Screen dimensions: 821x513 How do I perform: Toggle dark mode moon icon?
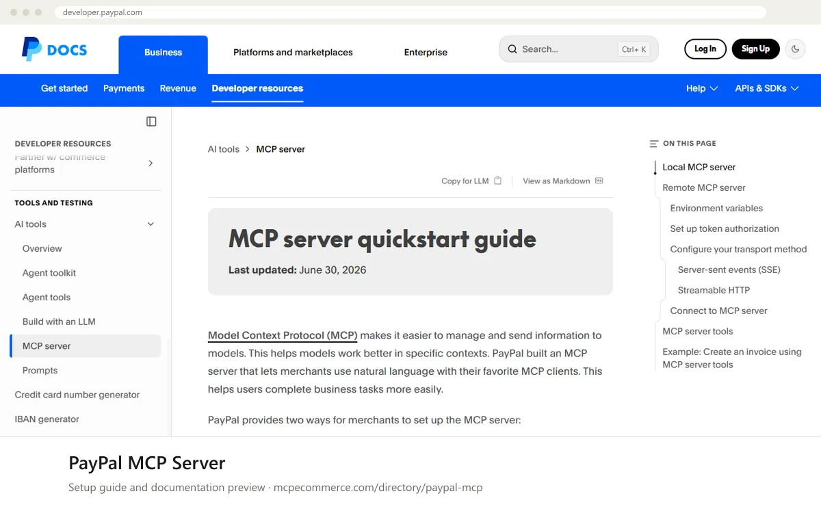[795, 49]
